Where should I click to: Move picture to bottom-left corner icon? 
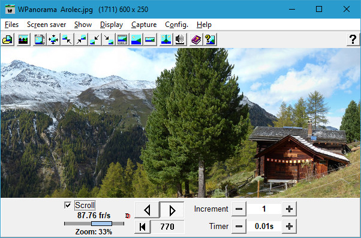(x=95, y=40)
